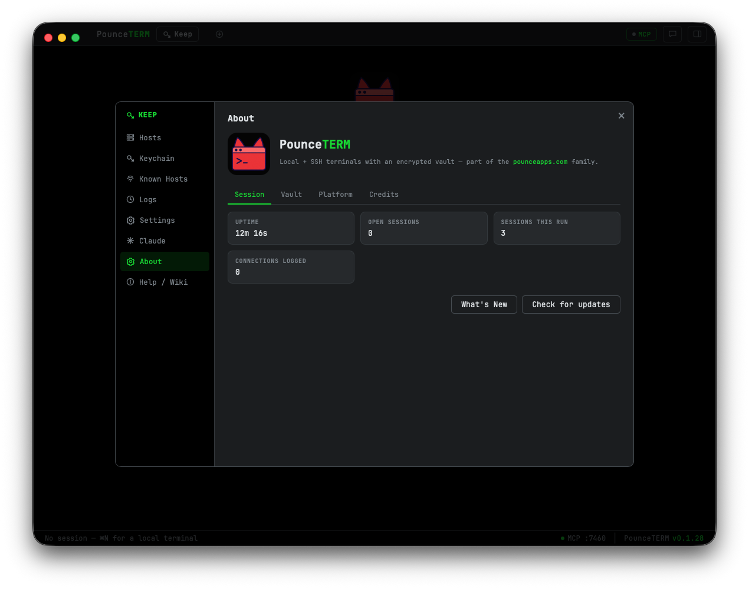Click the What's New button
The height and width of the screenshot is (589, 749).
click(484, 305)
